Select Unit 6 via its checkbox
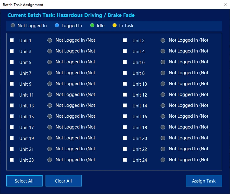Viewport: 230px width, 194px height. click(x=125, y=62)
